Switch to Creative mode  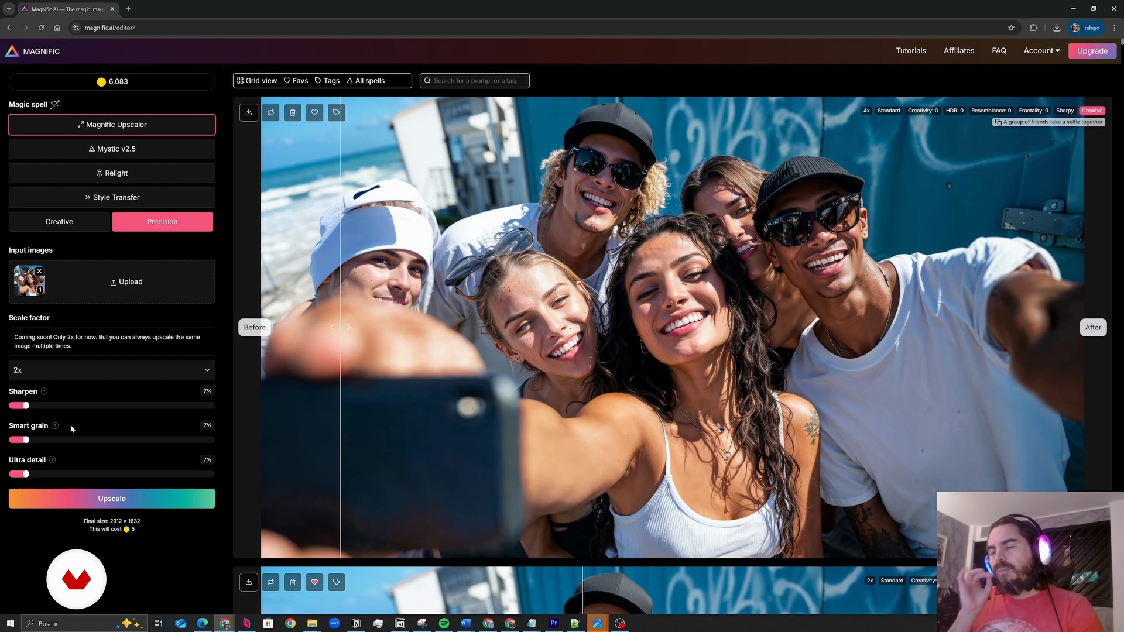point(59,222)
